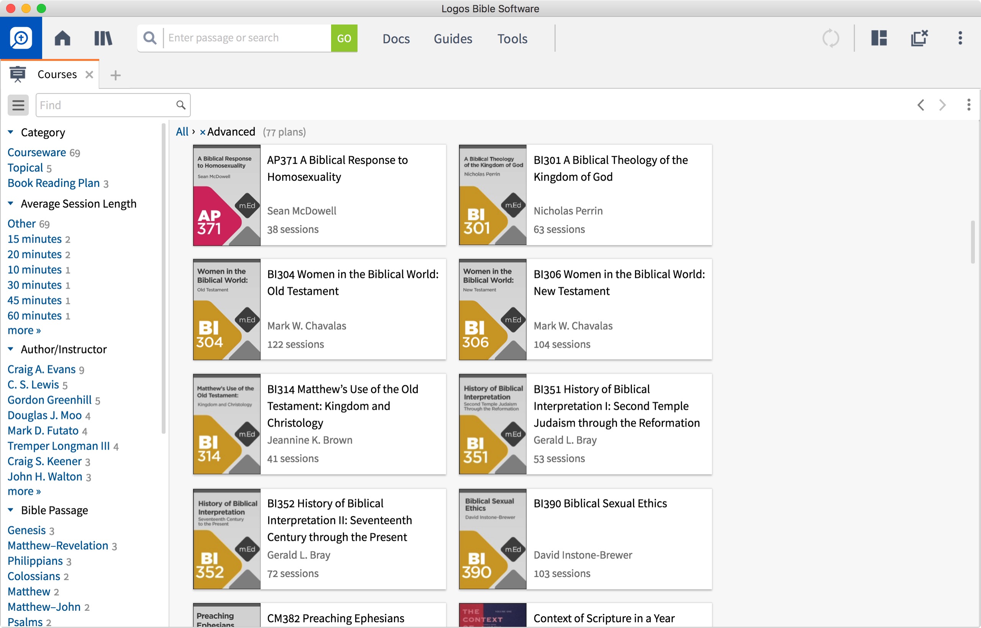981x628 pixels.
Task: Open Context of Scripture in a Year
Action: click(x=604, y=618)
